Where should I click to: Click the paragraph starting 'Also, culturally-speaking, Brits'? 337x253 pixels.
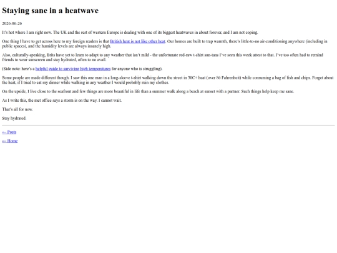click(163, 57)
